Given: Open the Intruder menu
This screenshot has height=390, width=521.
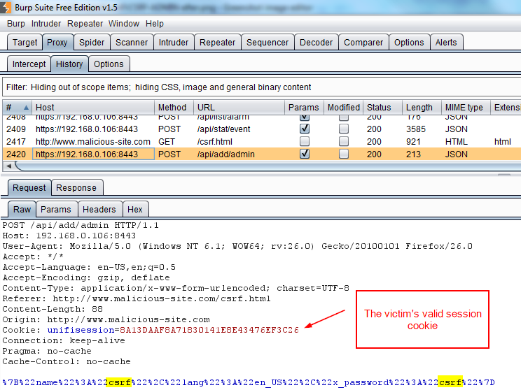Looking at the screenshot, I should [x=46, y=24].
